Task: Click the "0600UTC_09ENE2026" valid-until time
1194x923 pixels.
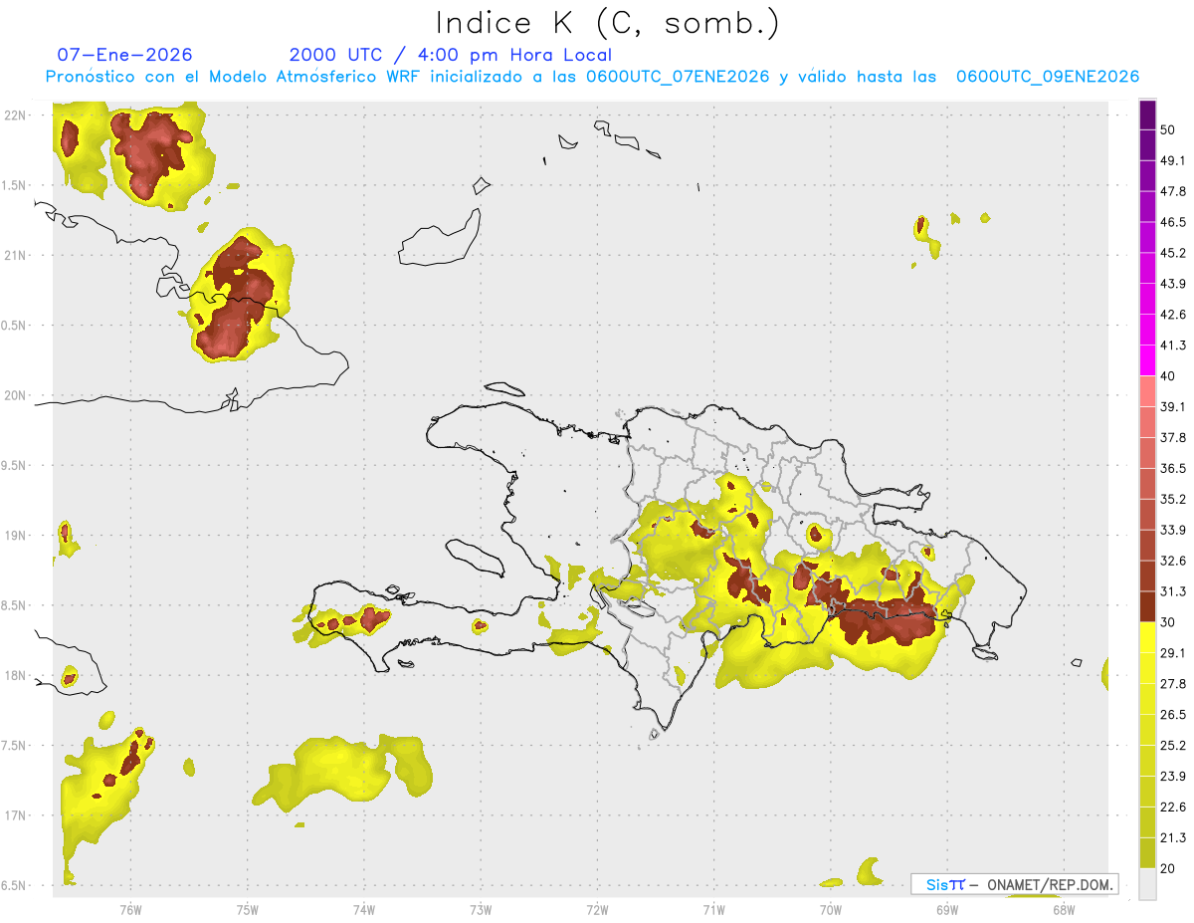Action: point(1048,77)
